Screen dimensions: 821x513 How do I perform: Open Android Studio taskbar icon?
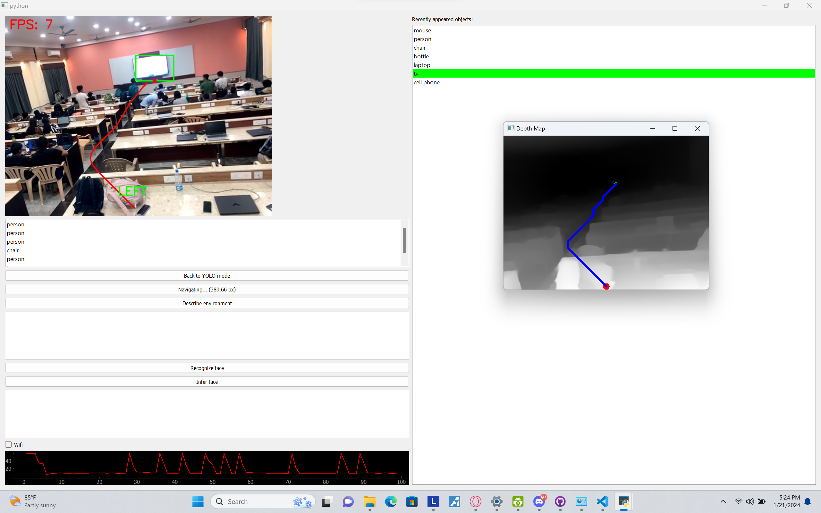(518, 501)
